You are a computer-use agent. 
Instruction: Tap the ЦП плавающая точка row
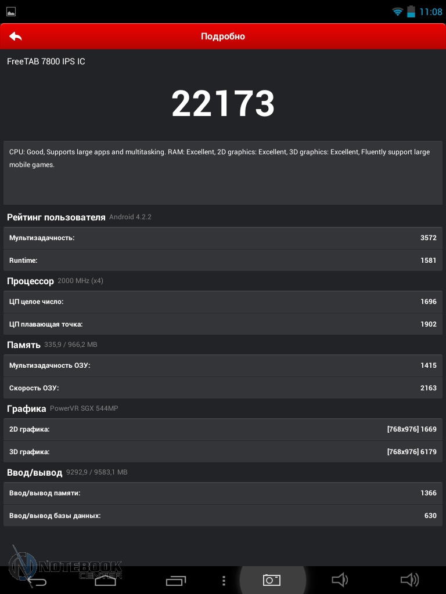coord(223,324)
